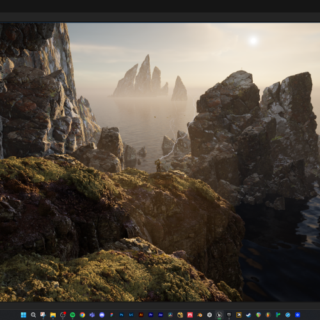Click the sun in the rendered viewport
This screenshot has height=320, width=320.
253,40
